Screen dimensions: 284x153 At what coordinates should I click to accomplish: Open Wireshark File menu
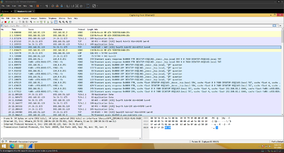(2, 18)
